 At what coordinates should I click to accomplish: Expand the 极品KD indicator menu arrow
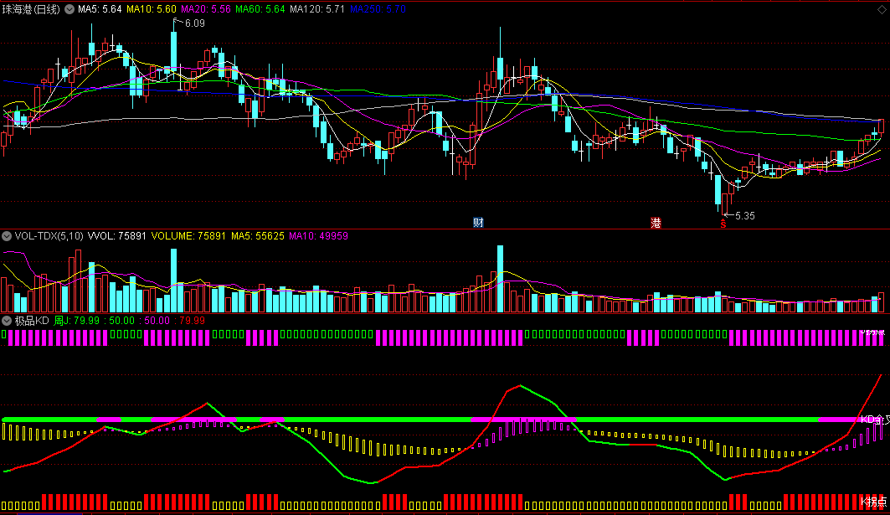pyautogui.click(x=7, y=321)
